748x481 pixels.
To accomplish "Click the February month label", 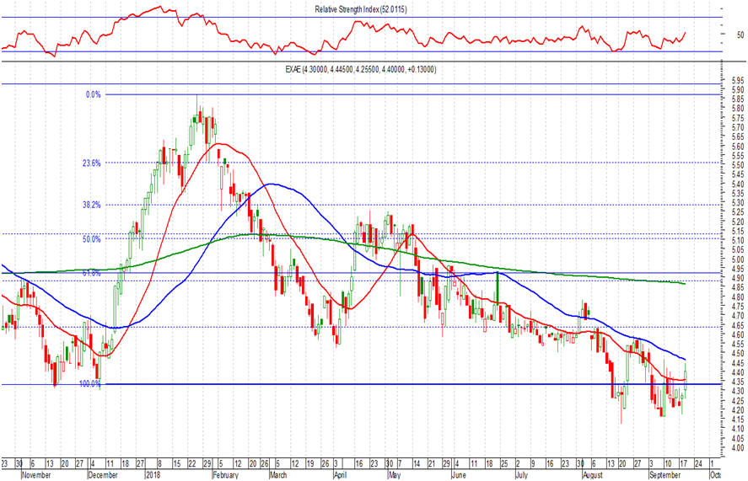I will tap(225, 475).
